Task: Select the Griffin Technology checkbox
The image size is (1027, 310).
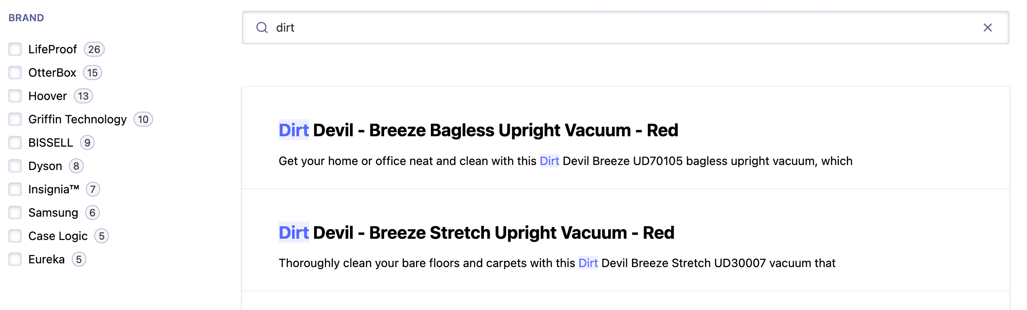Action: (15, 119)
